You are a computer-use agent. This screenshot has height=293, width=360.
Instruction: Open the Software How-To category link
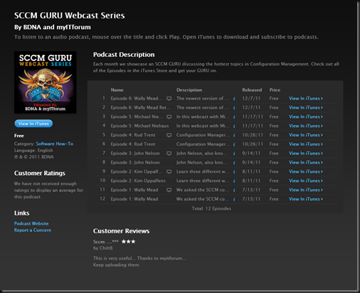[55, 144]
